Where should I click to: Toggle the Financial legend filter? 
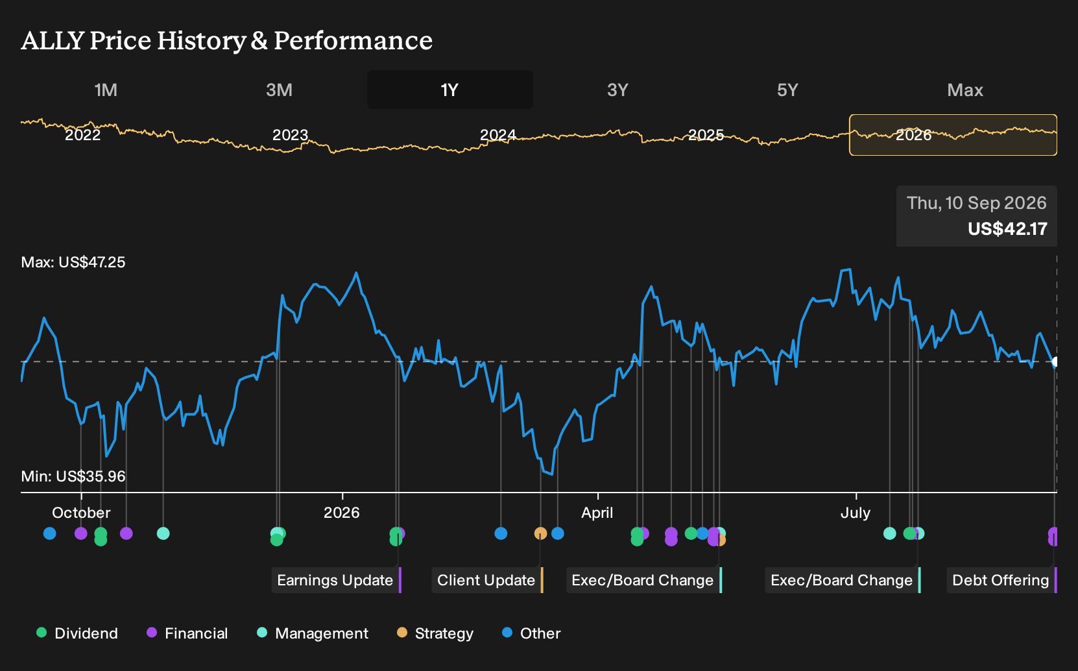[187, 633]
